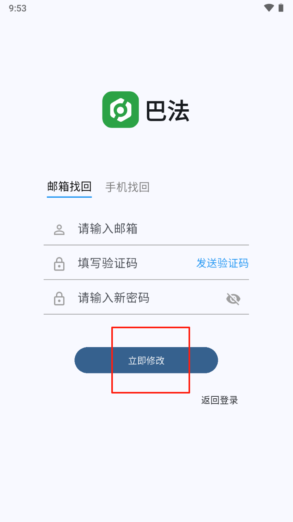The width and height of the screenshot is (293, 522).
Task: Switch to the 手机找回 tab
Action: [x=127, y=187]
